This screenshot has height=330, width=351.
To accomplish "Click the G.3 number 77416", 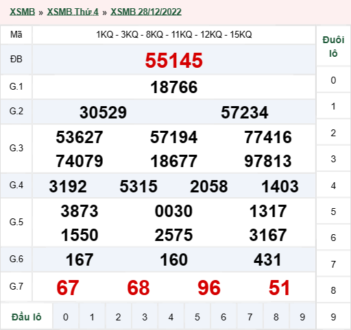I will [x=268, y=137].
